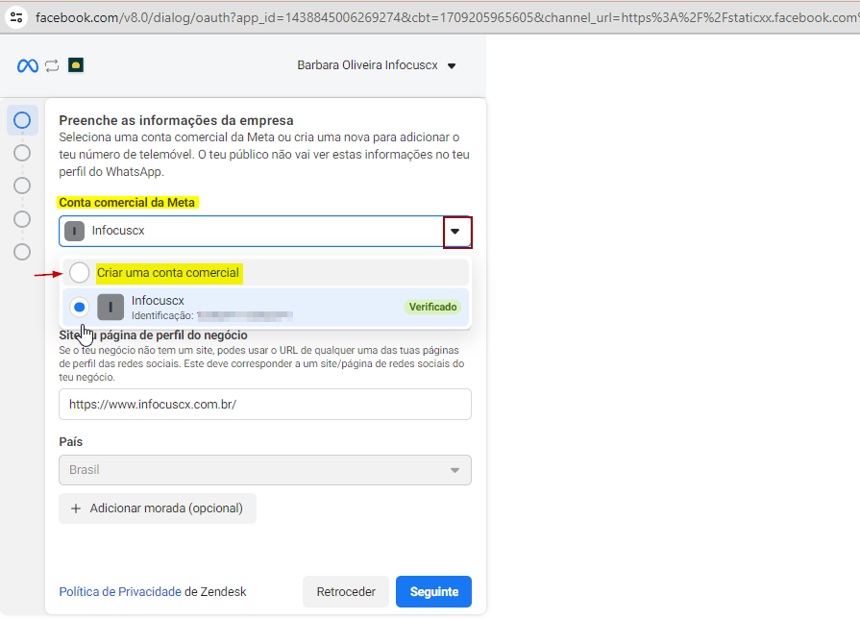Screen dimensions: 860x620
Task: Click the blue Seguinte button
Action: pyautogui.click(x=433, y=592)
